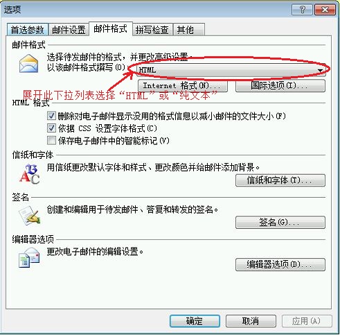This screenshot has width=340, height=335.
Task: Toggle the 删除对电子邮件显示没用的格式信息 checkbox
Action: 51,116
